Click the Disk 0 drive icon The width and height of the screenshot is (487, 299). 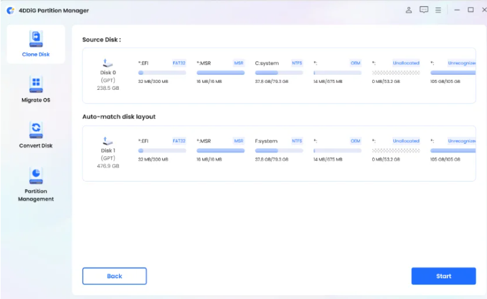[x=107, y=63]
